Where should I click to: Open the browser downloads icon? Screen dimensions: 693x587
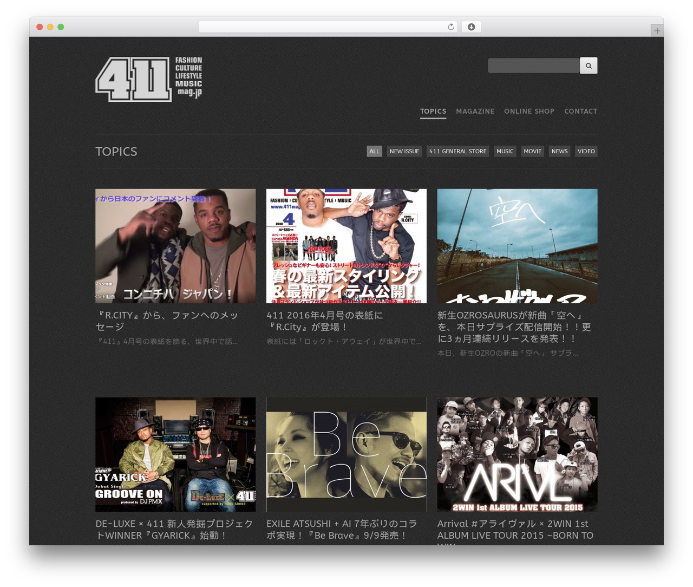tap(471, 27)
